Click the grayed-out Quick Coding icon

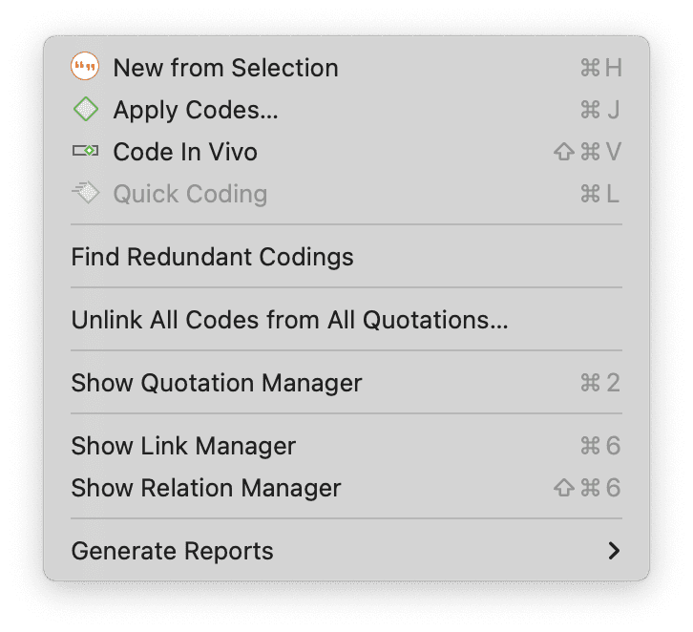[x=85, y=193]
